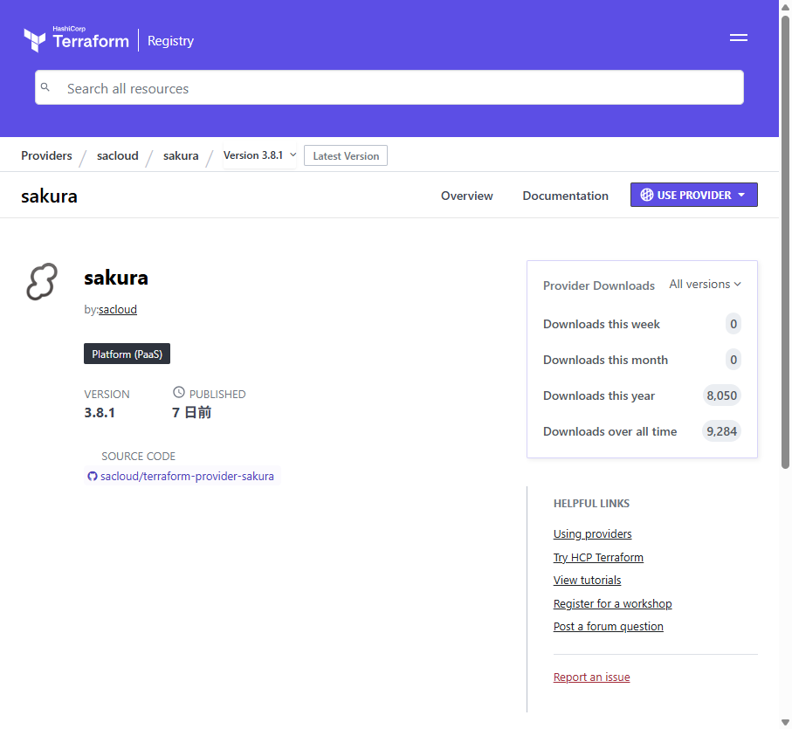Click the version number 3.8.1 text

coord(100,413)
